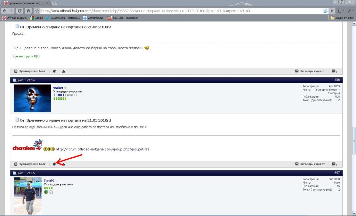Open the Google bookmark
Screen dimensions: 356x216
[36, 18]
